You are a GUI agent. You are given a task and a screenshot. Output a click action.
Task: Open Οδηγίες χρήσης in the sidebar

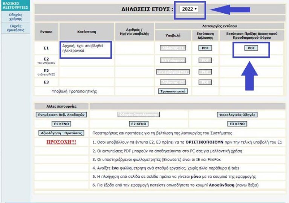point(15,17)
